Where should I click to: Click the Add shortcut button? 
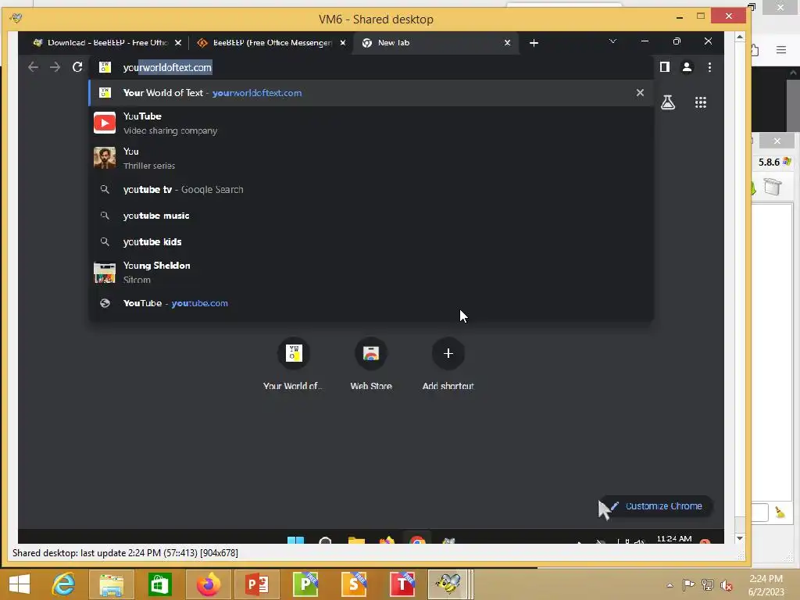(448, 364)
